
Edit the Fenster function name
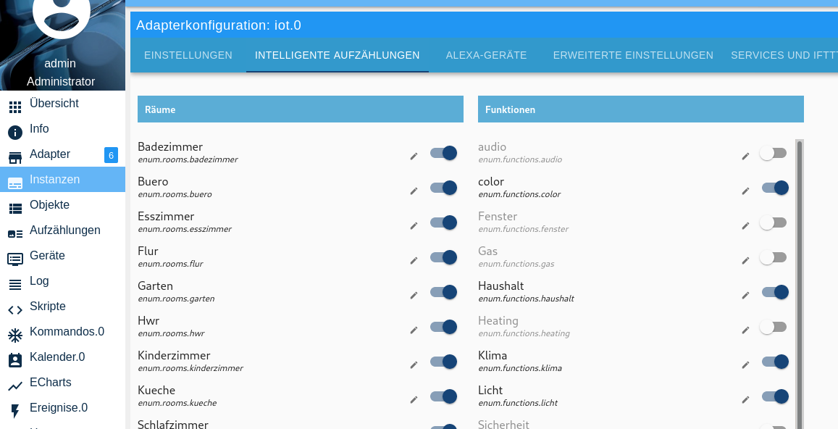coord(745,226)
